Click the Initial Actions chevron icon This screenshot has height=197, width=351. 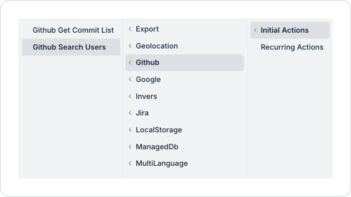point(255,30)
